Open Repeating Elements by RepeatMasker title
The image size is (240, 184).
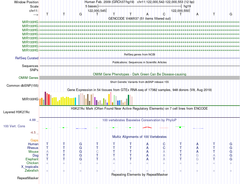pos(139,174)
